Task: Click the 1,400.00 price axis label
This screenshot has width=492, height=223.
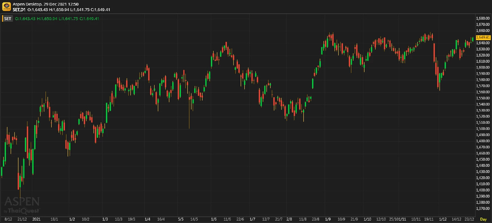Action: (x=483, y=190)
